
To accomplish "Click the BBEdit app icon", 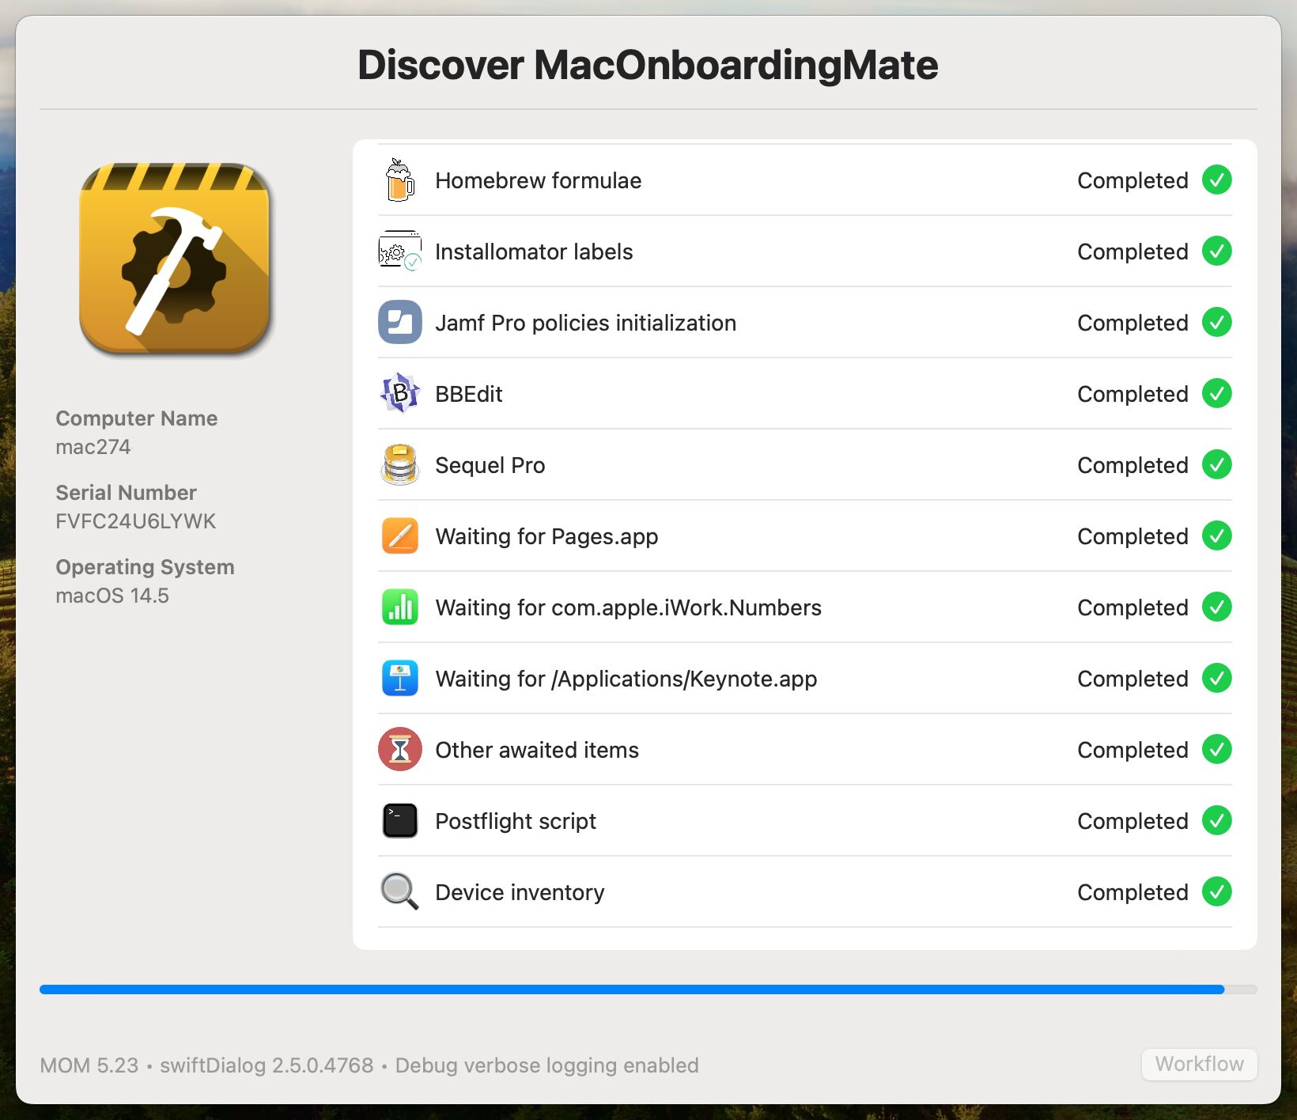I will 399,393.
